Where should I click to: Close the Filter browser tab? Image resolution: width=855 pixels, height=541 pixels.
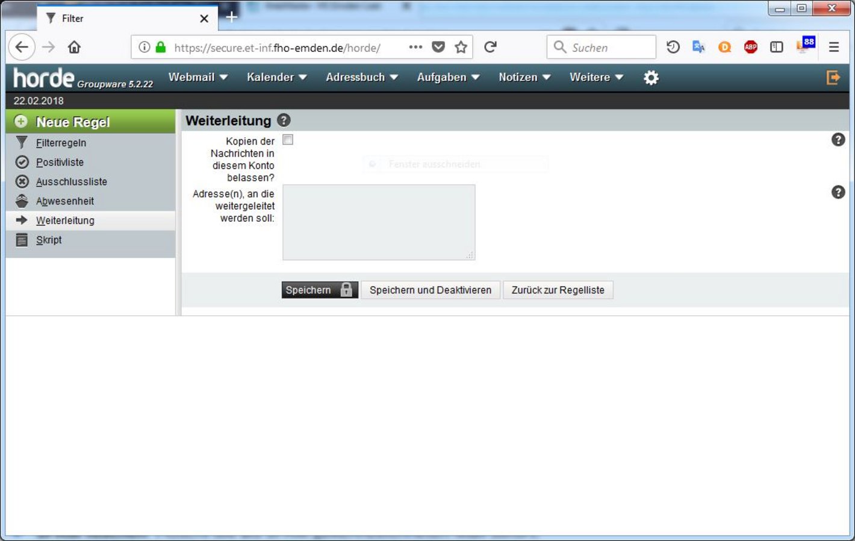(x=204, y=18)
